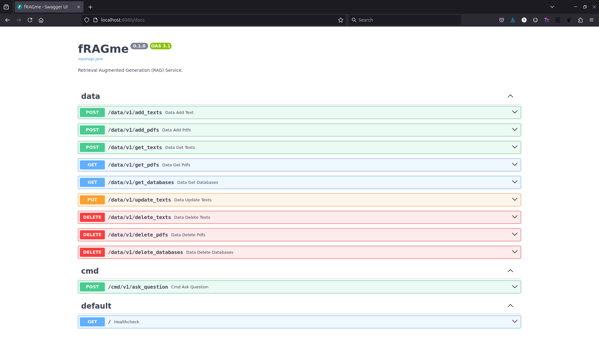Viewport: 599px width, 337px height.
Task: Click the OAS 3.1 badge button
Action: (x=160, y=46)
